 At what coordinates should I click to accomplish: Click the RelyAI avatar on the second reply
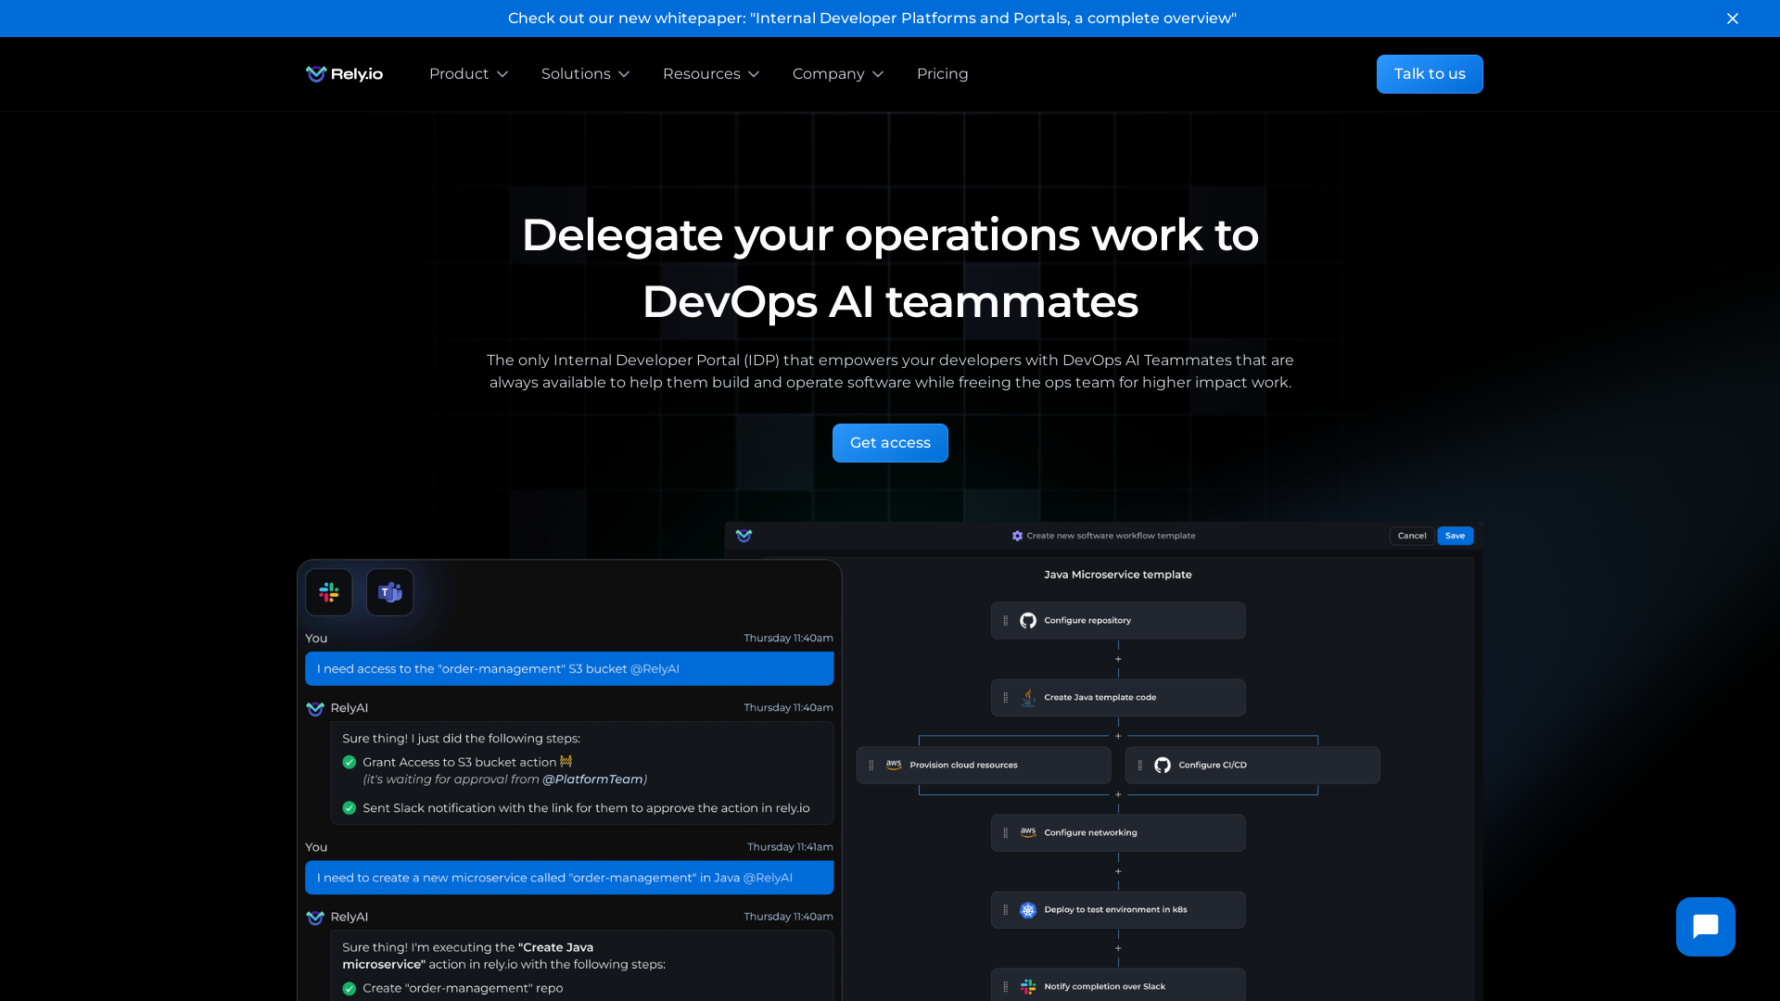pos(315,918)
